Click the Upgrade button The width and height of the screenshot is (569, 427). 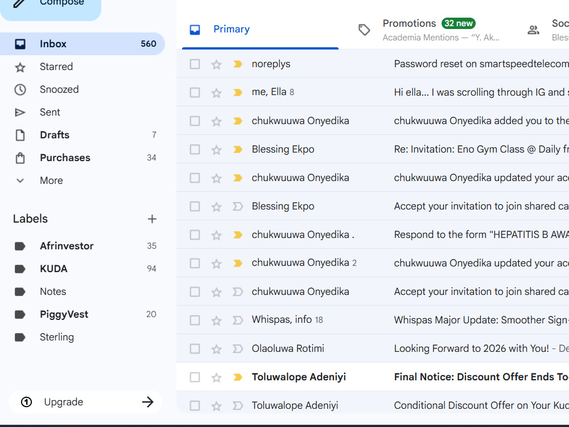coord(85,402)
